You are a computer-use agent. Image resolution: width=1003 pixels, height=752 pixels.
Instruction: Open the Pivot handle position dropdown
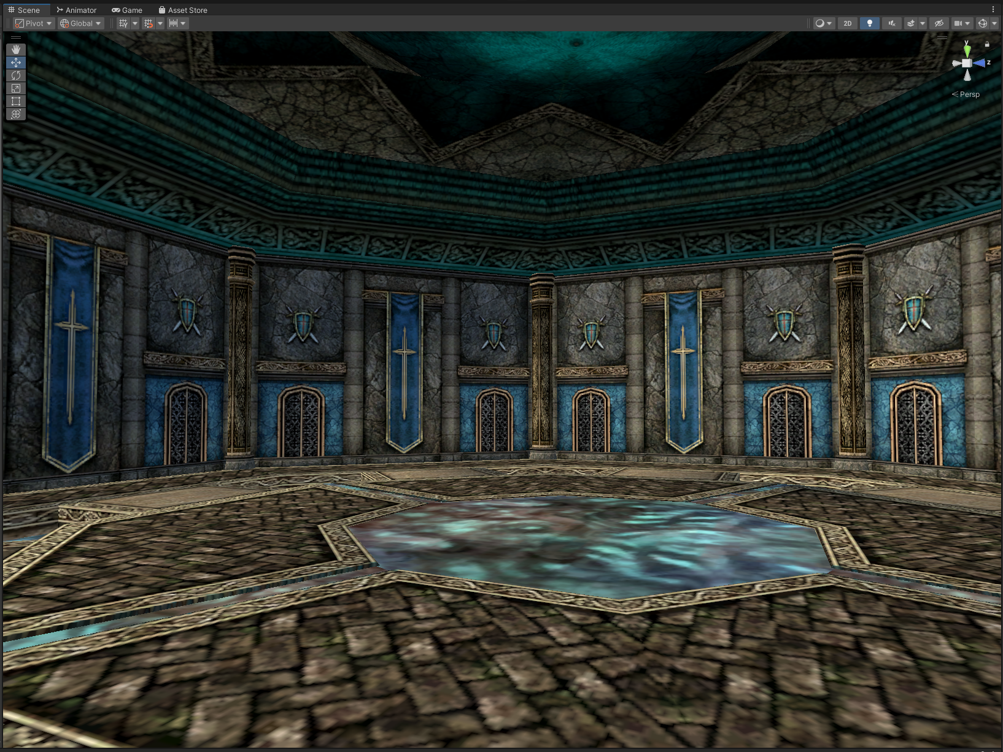click(34, 23)
